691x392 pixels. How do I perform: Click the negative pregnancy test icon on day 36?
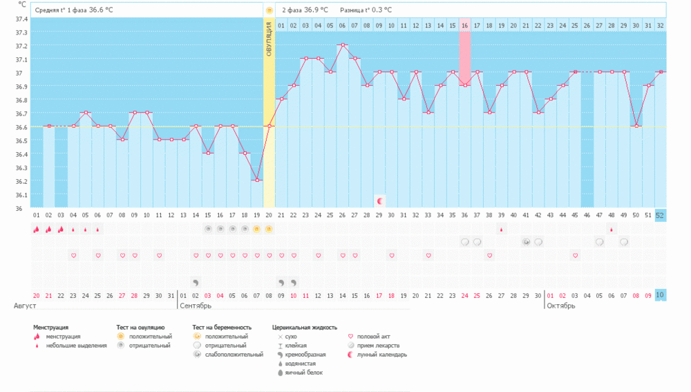(x=464, y=242)
